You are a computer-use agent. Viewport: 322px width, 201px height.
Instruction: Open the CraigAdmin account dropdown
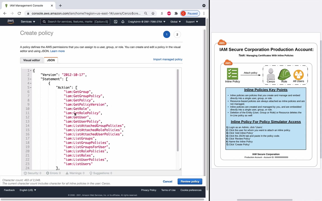pyautogui.click(x=146, y=21)
